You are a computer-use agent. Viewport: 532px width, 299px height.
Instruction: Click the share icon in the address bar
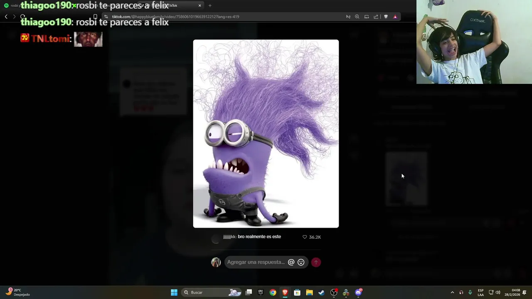(376, 17)
